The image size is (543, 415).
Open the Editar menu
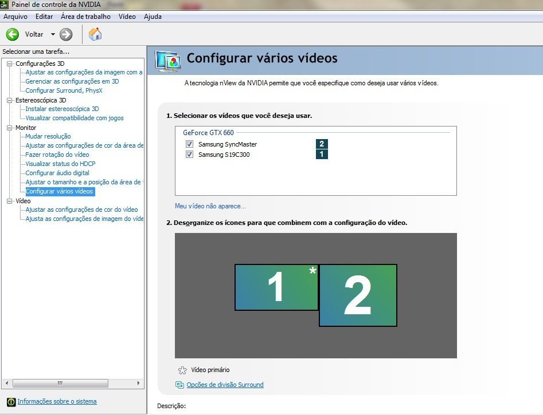[44, 17]
